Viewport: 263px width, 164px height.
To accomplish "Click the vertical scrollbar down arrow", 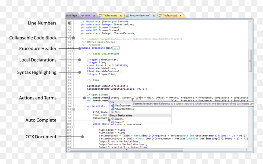I will tap(250, 146).
